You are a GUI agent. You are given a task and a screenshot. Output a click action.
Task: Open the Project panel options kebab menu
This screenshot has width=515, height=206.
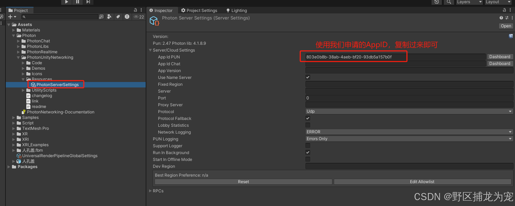point(141,10)
